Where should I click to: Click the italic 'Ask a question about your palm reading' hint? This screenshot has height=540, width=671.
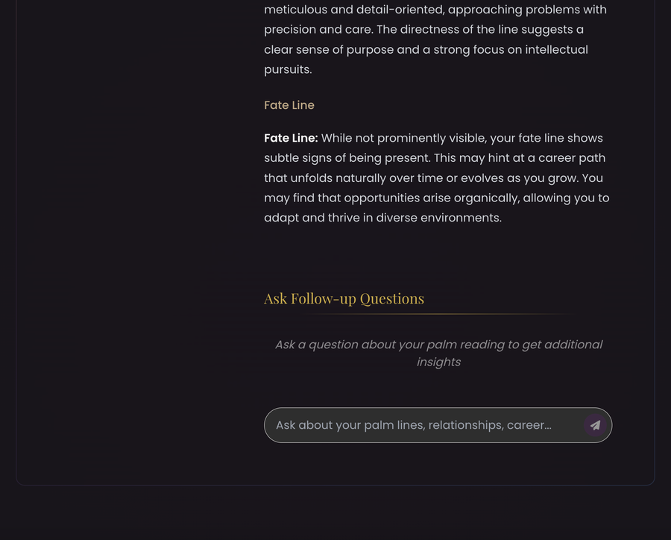tap(438, 354)
